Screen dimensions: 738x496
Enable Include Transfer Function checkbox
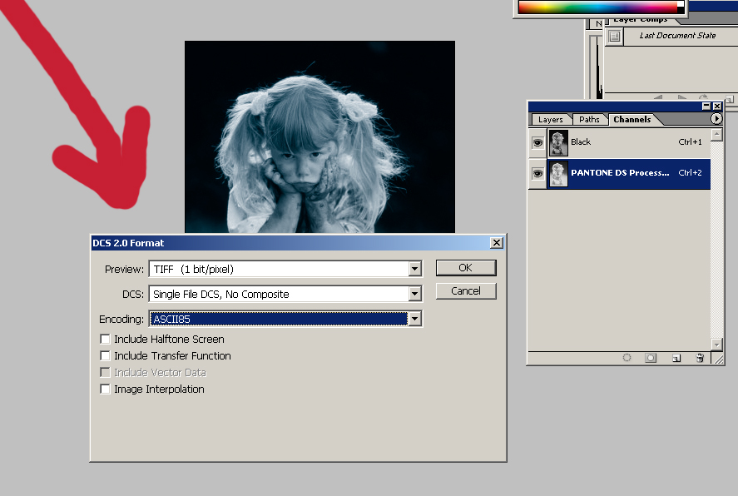pos(105,355)
